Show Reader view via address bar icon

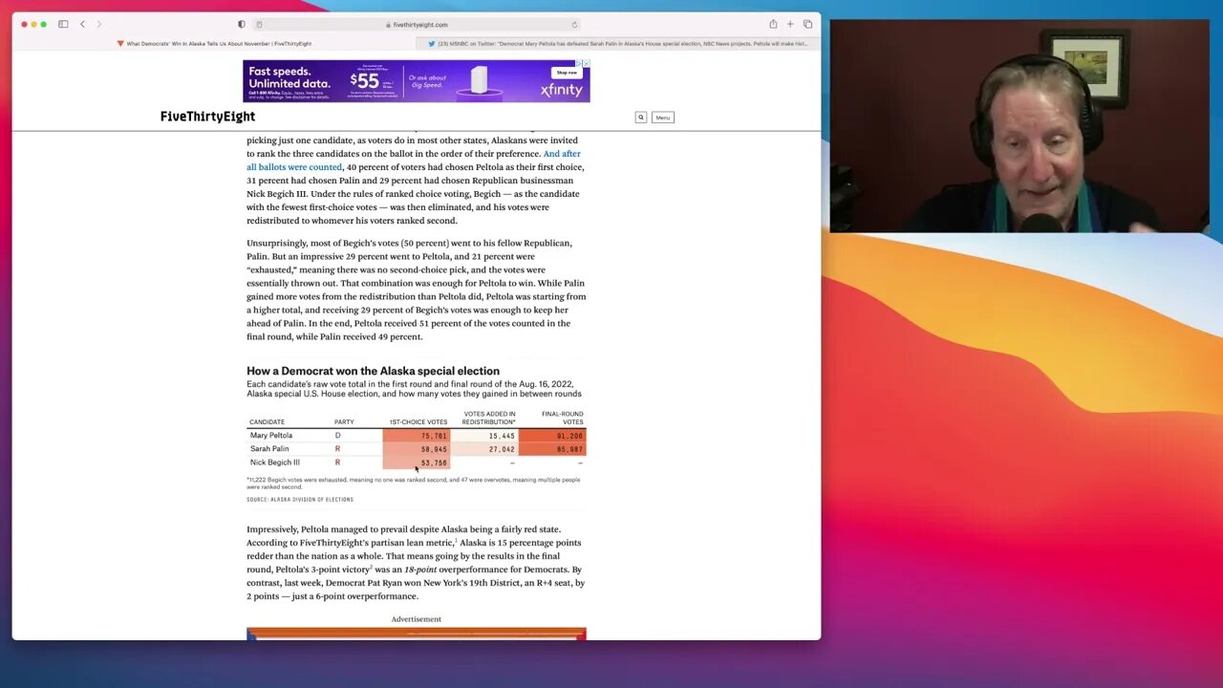[x=259, y=25]
